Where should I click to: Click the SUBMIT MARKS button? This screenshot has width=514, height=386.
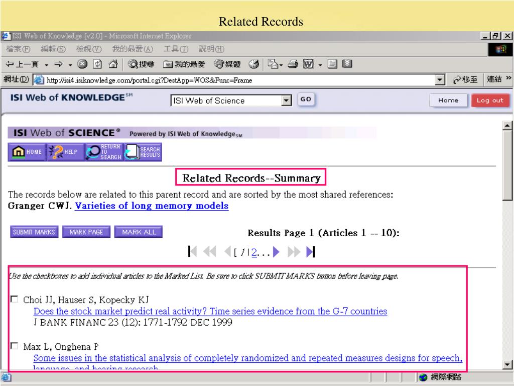coord(34,232)
